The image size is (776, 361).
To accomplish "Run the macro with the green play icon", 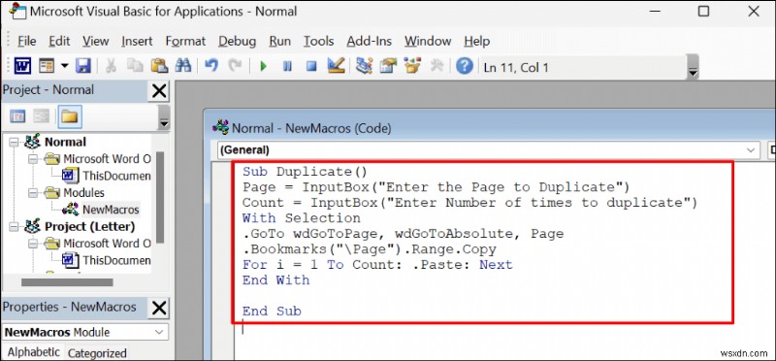I will tap(263, 66).
